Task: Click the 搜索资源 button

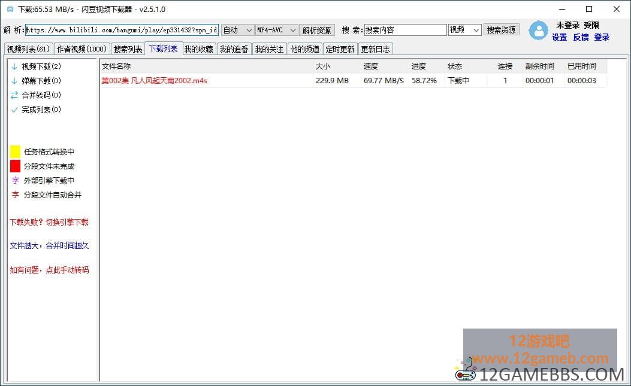Action: (x=501, y=30)
